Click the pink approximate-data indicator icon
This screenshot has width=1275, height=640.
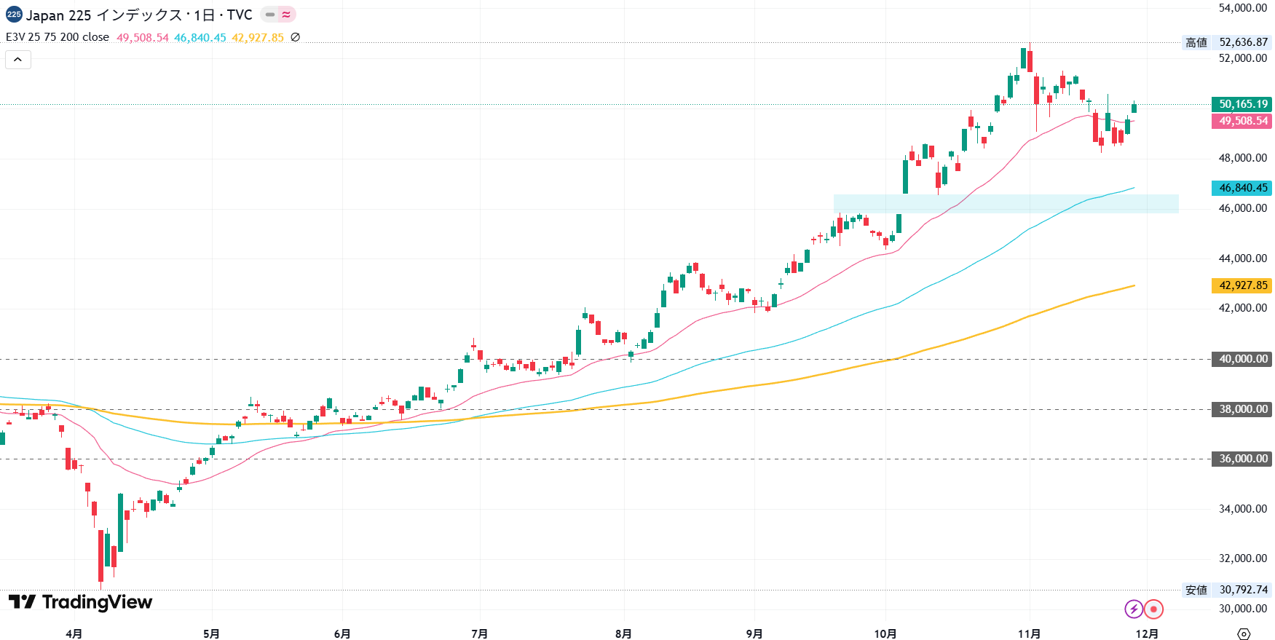pyautogui.click(x=286, y=15)
